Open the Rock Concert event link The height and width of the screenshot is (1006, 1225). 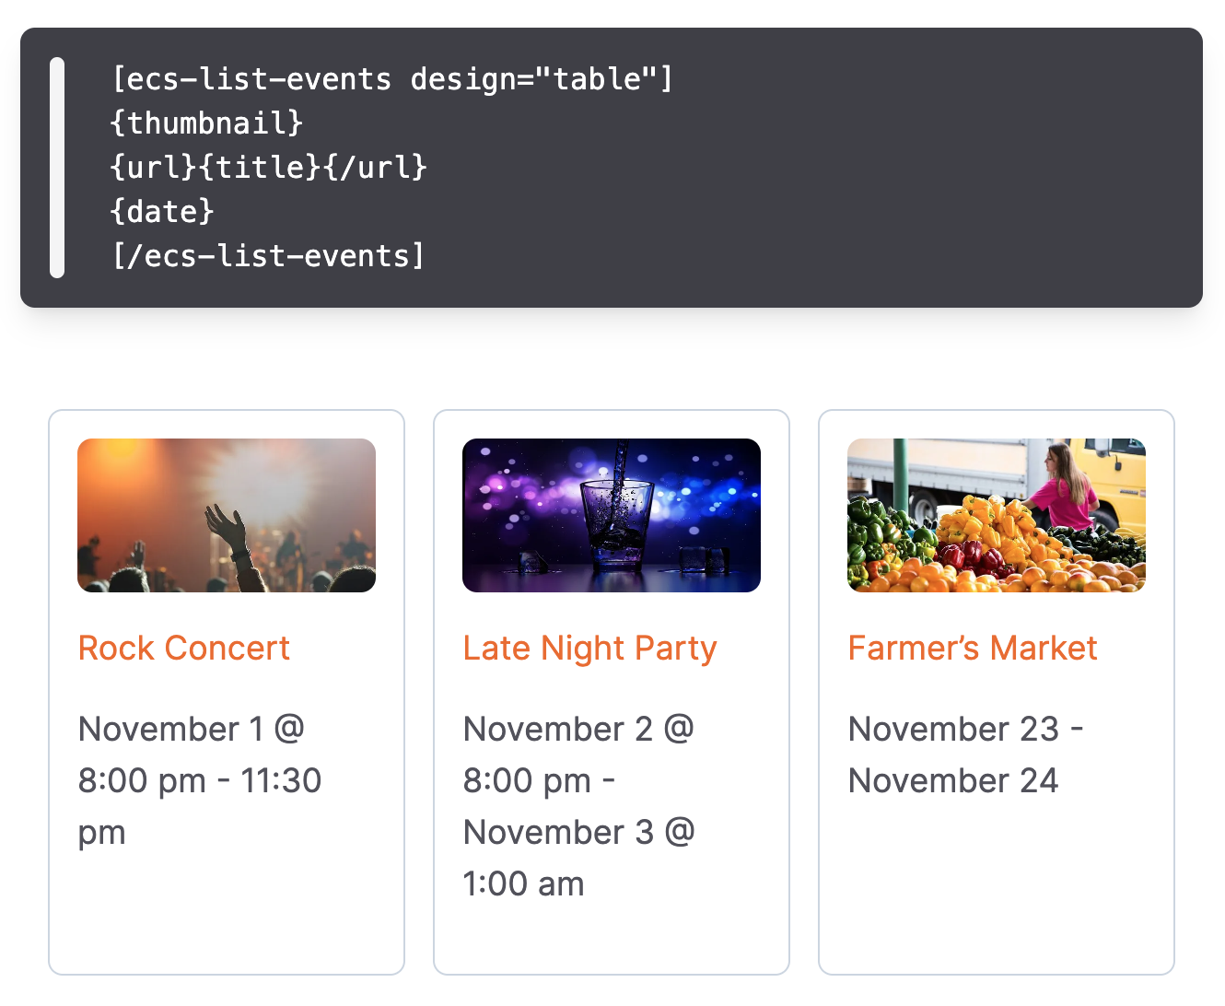point(184,649)
